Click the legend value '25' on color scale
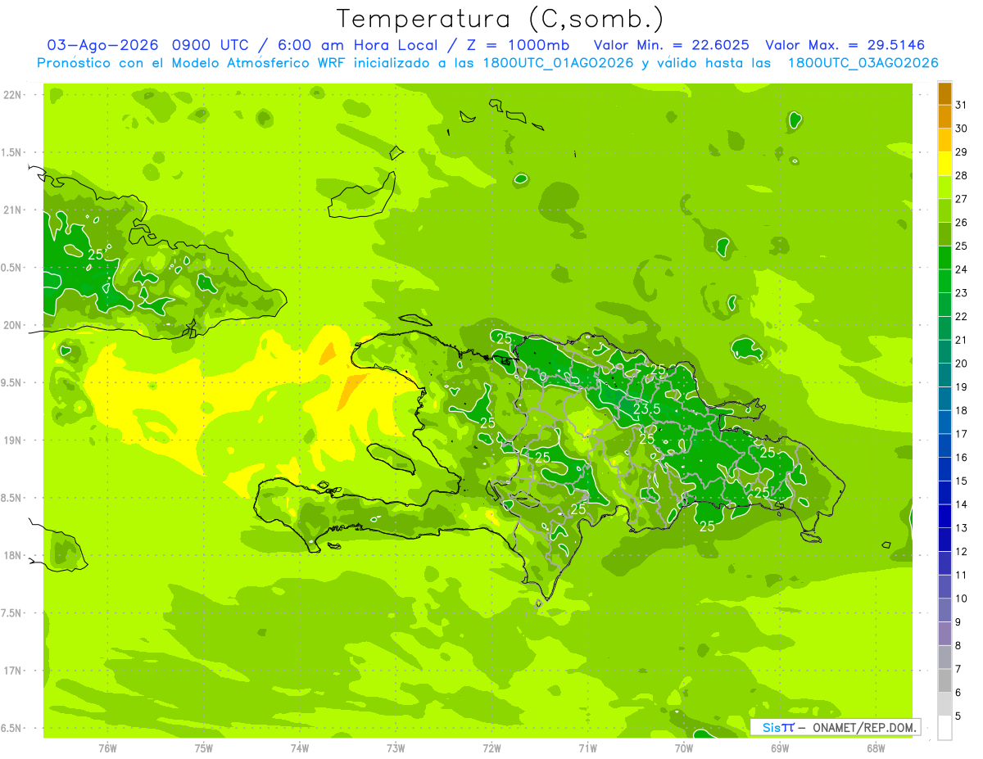Viewport: 983px width, 759px height. 961,246
